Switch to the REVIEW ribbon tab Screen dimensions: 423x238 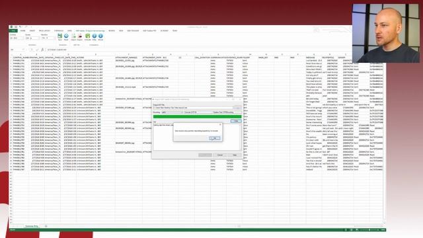[112, 31]
